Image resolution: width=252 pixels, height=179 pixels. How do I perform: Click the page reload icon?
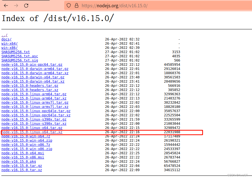(26, 6)
